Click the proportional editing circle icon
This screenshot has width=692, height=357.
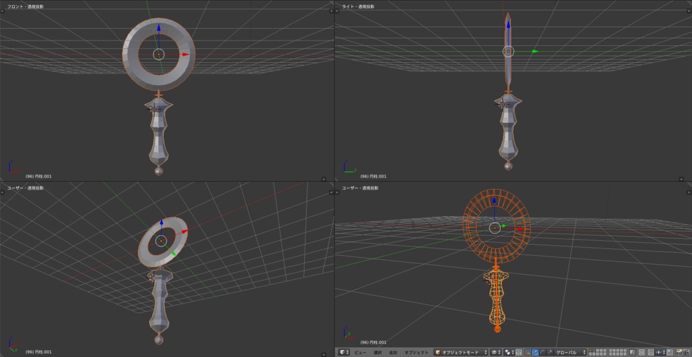click(x=642, y=352)
